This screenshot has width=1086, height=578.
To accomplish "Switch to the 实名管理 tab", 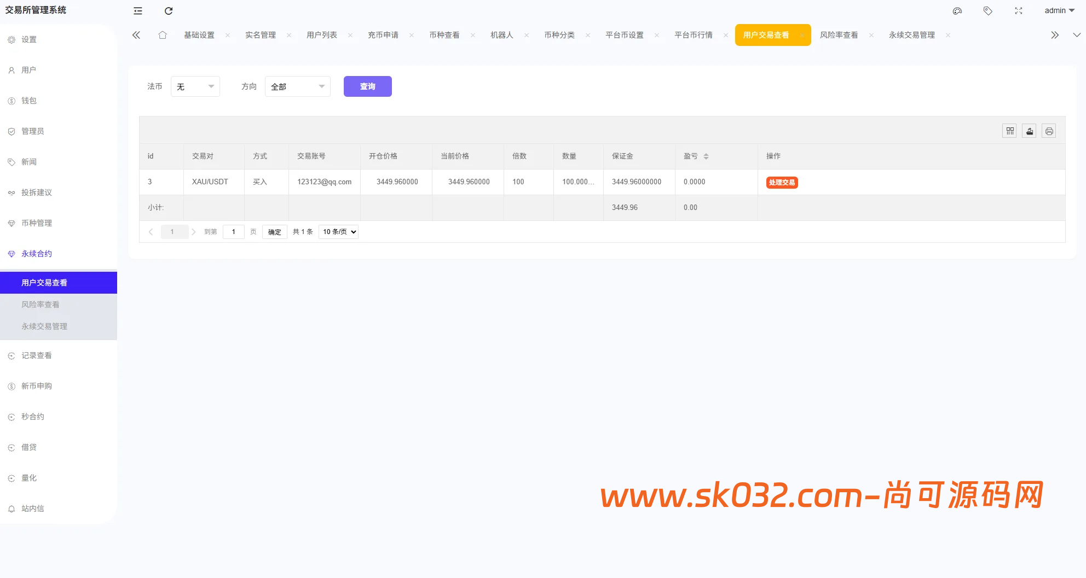I will [261, 35].
